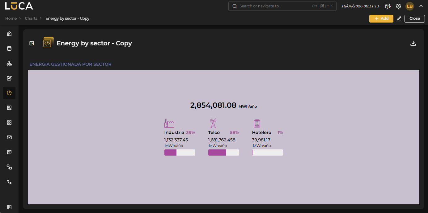Image resolution: width=428 pixels, height=213 pixels.
Task: Open the hierarchy nodes icon in sidebar
Action: pos(9,63)
